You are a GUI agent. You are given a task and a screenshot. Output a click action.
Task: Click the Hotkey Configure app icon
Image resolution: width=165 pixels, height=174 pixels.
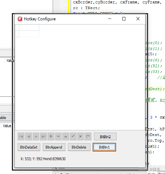tap(20, 19)
